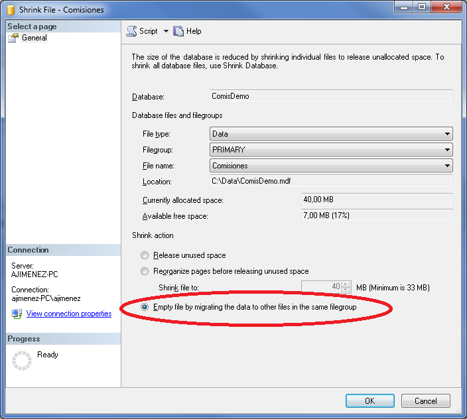This screenshot has height=419, width=467.
Task: Click the Help icon in the toolbar
Action: [x=178, y=31]
